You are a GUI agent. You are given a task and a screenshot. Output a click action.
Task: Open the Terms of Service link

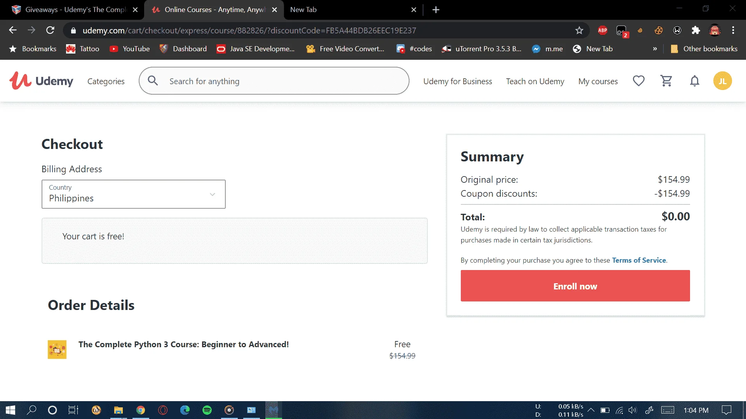pyautogui.click(x=639, y=260)
